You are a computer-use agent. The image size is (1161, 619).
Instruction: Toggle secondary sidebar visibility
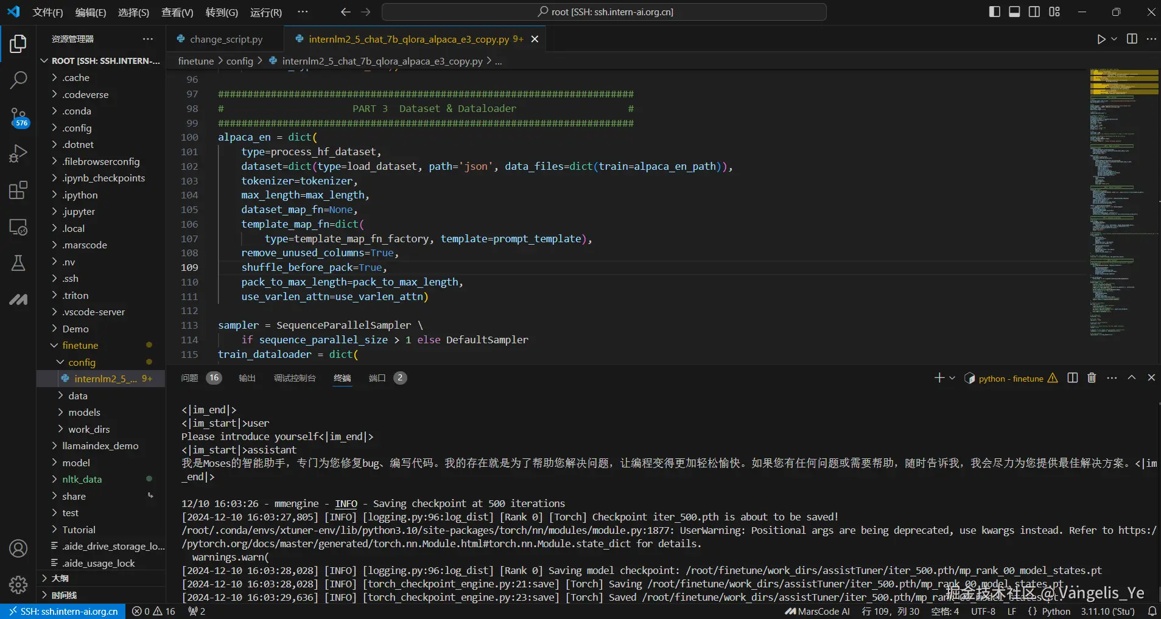tap(1034, 12)
